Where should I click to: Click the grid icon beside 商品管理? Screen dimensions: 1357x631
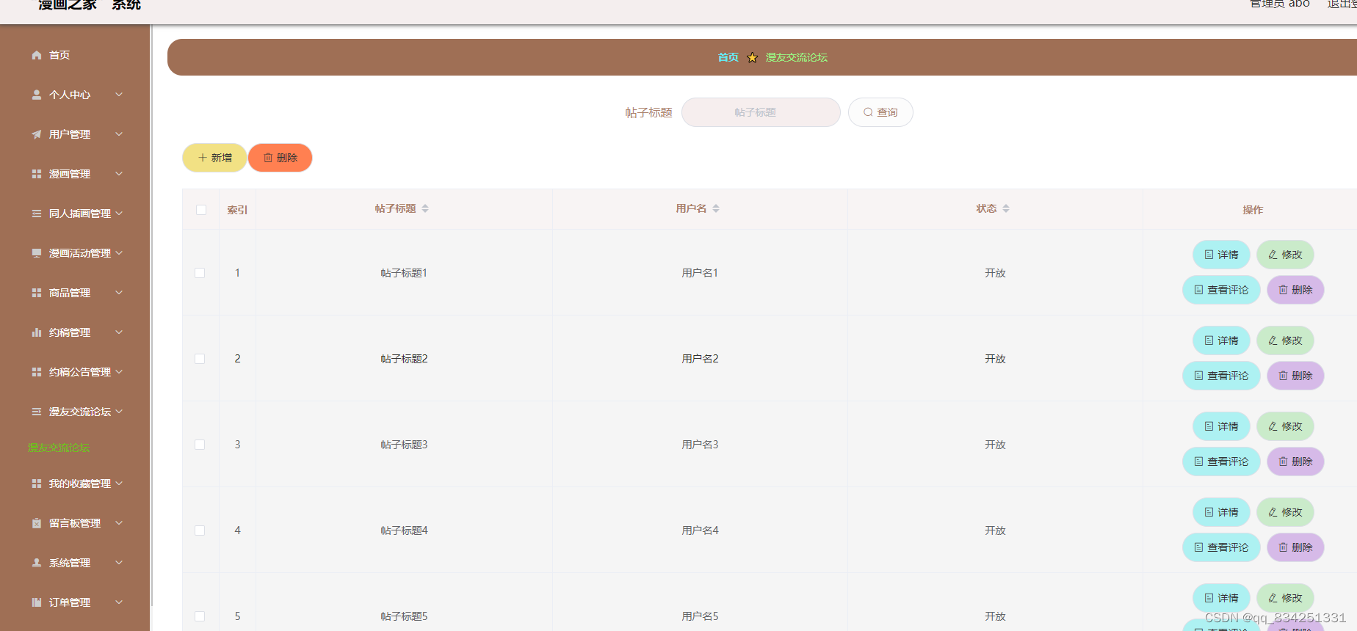(37, 293)
